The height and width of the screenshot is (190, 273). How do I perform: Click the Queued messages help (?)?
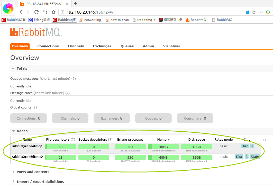point(74,78)
